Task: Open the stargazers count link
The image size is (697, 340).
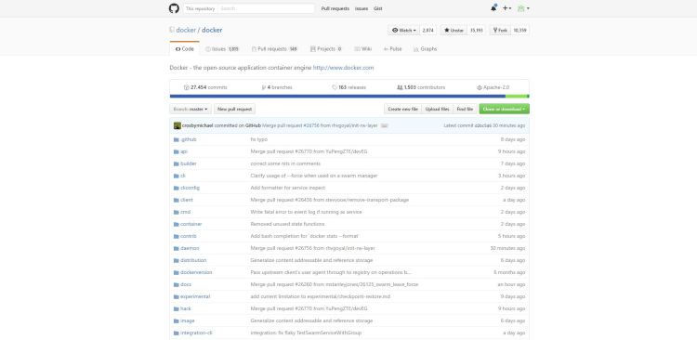Action: tap(476, 31)
